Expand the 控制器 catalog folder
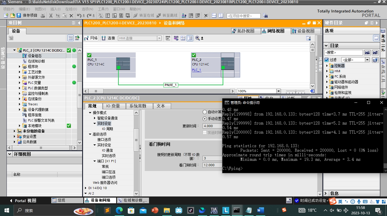This screenshot has height=216, width=387. coord(327,66)
